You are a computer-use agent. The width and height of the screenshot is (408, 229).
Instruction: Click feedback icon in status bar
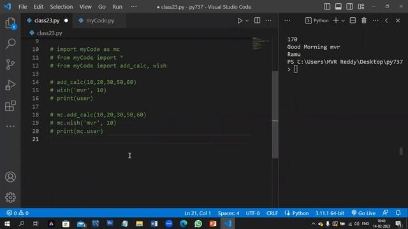(x=385, y=213)
